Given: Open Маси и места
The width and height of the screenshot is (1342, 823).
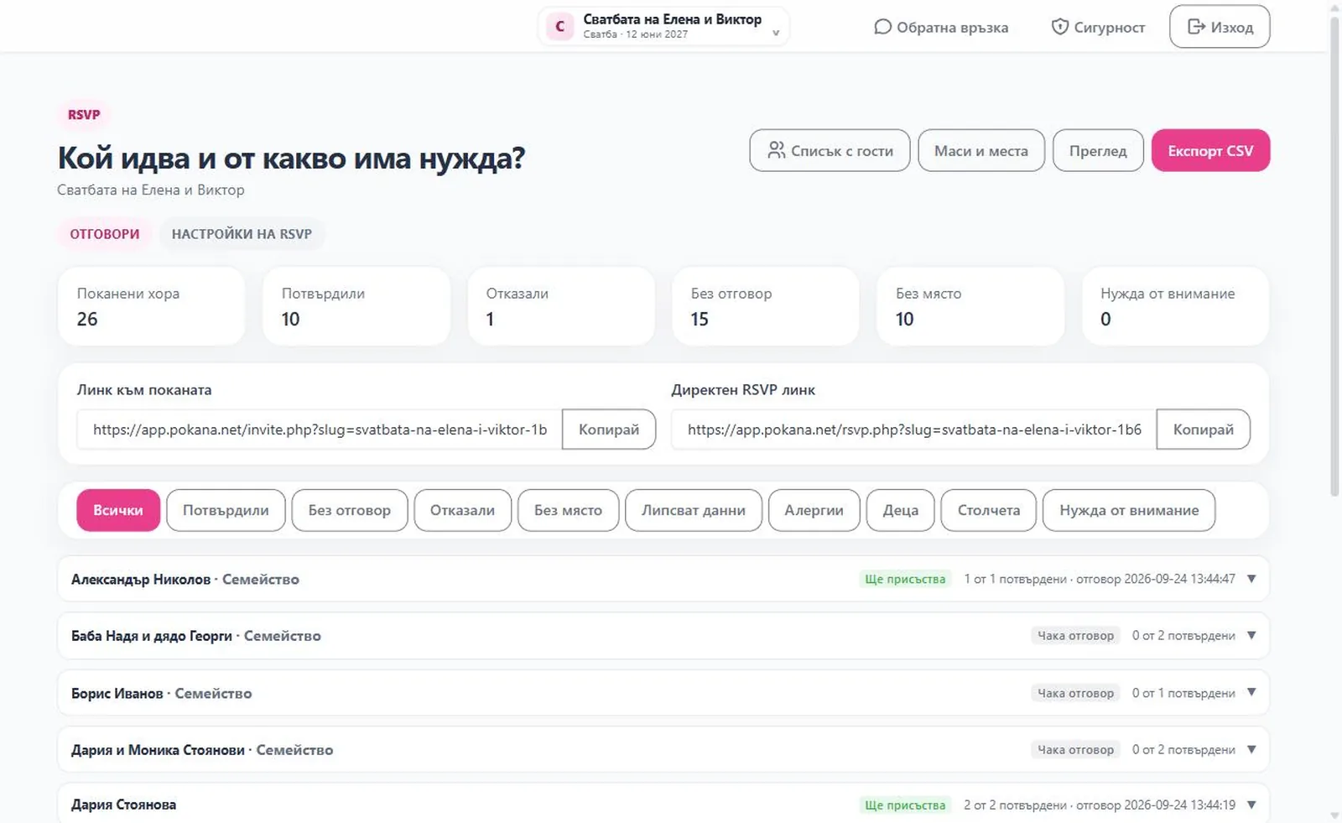Looking at the screenshot, I should pyautogui.click(x=981, y=150).
